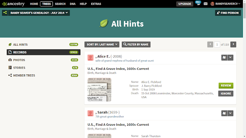Open Sort By: Last Name dropdown

(x=102, y=44)
